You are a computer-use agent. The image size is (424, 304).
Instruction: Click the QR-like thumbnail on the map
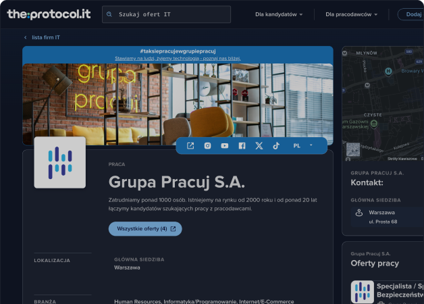(x=353, y=149)
